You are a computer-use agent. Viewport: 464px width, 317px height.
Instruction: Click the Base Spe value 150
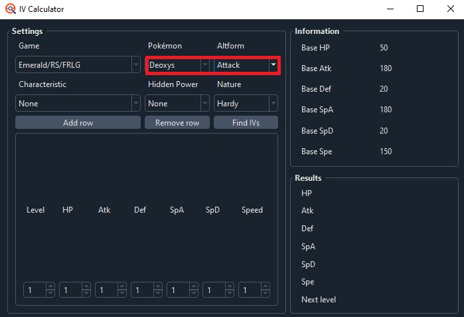(386, 152)
